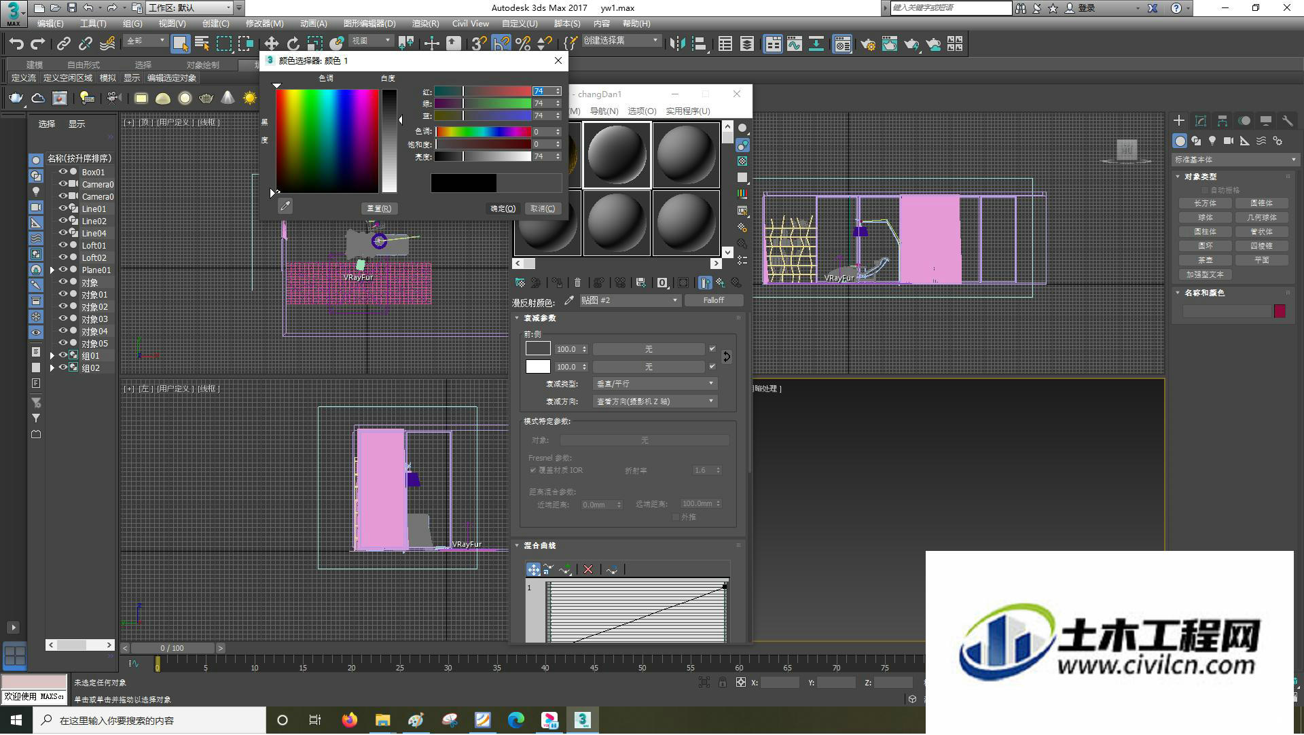Image resolution: width=1304 pixels, height=735 pixels.
Task: Select Lights category bulb icon
Action: point(1212,141)
